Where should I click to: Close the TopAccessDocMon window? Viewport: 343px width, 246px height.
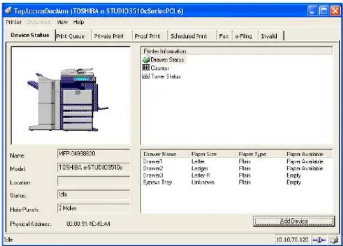(335, 10)
